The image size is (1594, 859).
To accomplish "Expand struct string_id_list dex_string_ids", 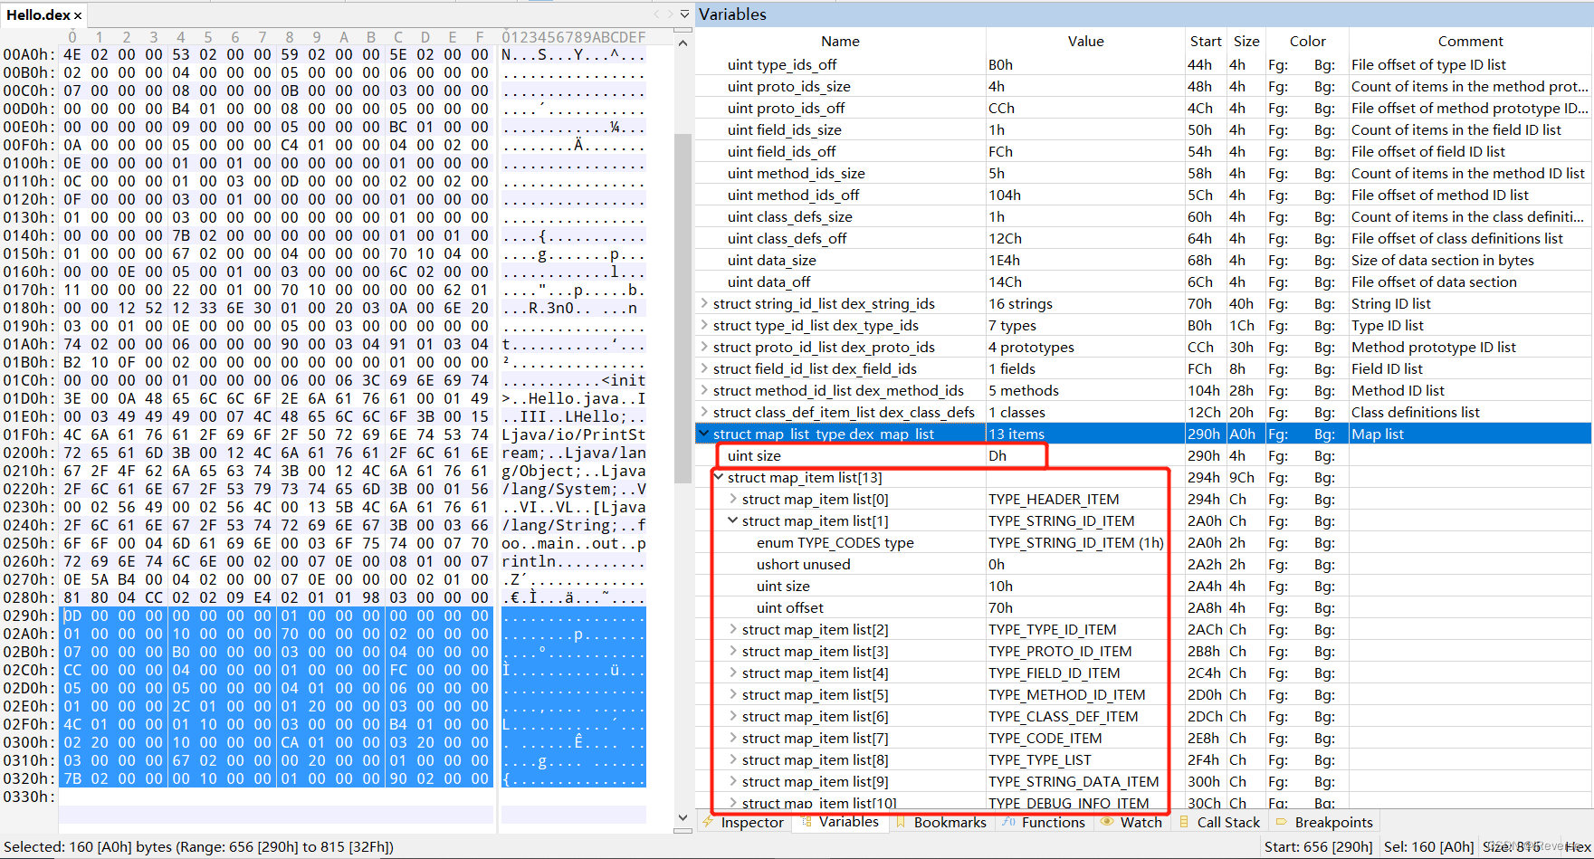I will [704, 303].
